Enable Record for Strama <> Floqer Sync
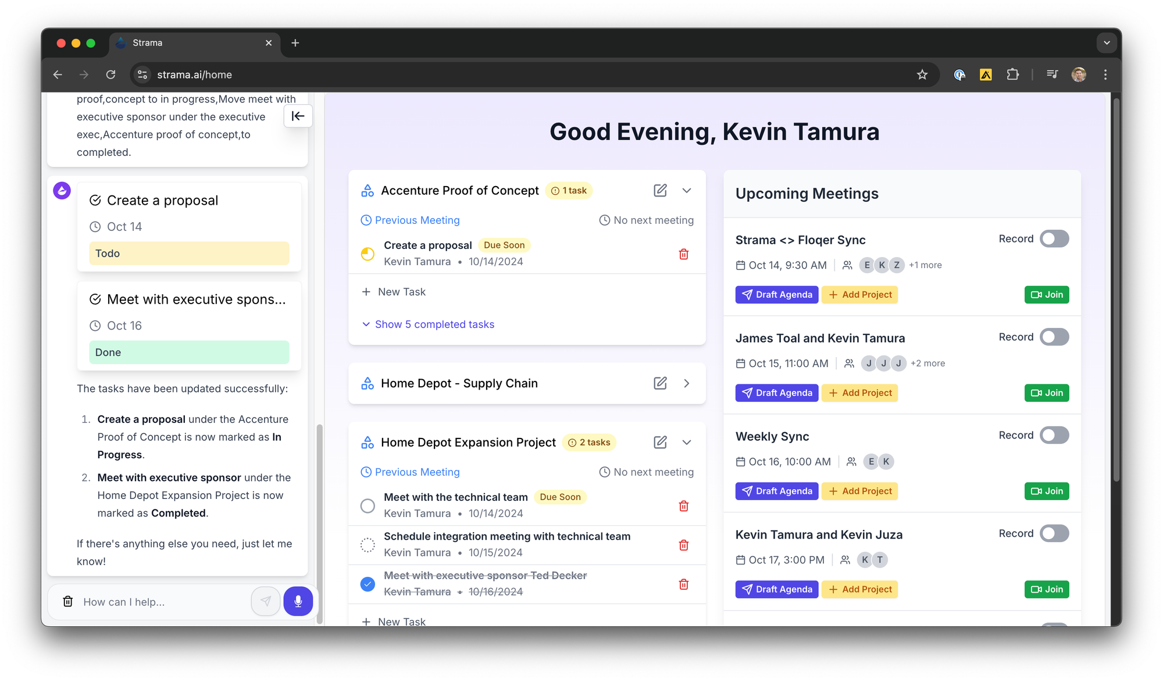Viewport: 1163px width, 681px height. pyautogui.click(x=1054, y=239)
